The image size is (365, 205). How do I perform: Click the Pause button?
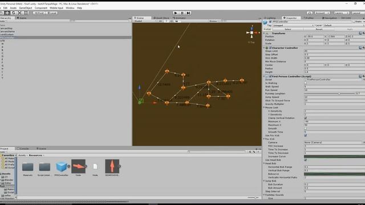tap(182, 13)
